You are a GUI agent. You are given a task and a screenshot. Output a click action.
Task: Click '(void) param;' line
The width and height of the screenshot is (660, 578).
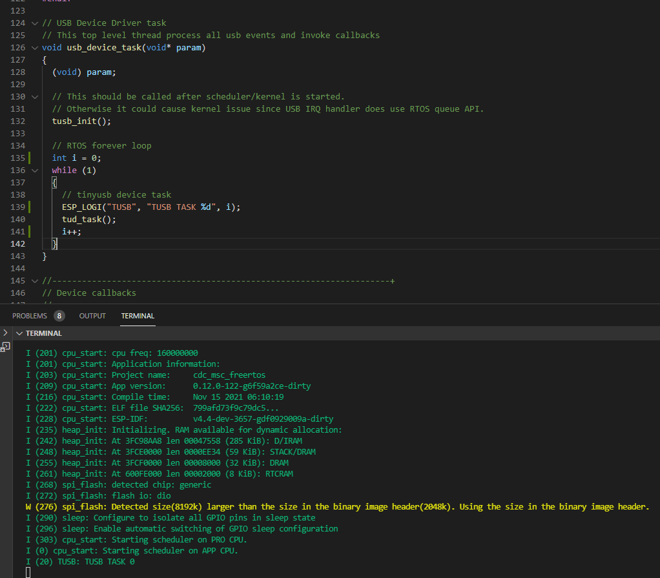tap(84, 72)
